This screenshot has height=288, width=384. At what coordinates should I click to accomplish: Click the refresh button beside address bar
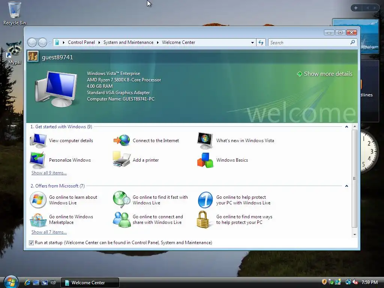point(261,43)
